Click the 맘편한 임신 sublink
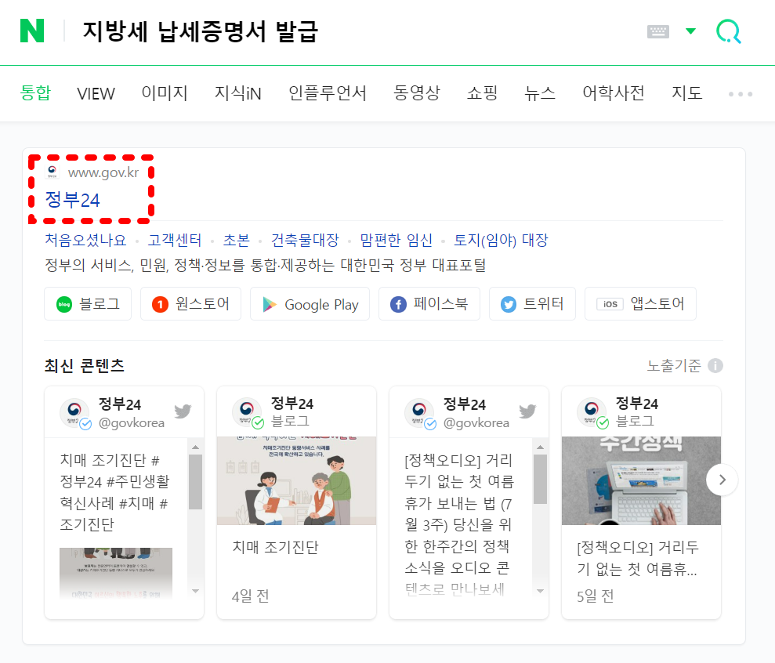Image resolution: width=775 pixels, height=663 pixels. [397, 240]
